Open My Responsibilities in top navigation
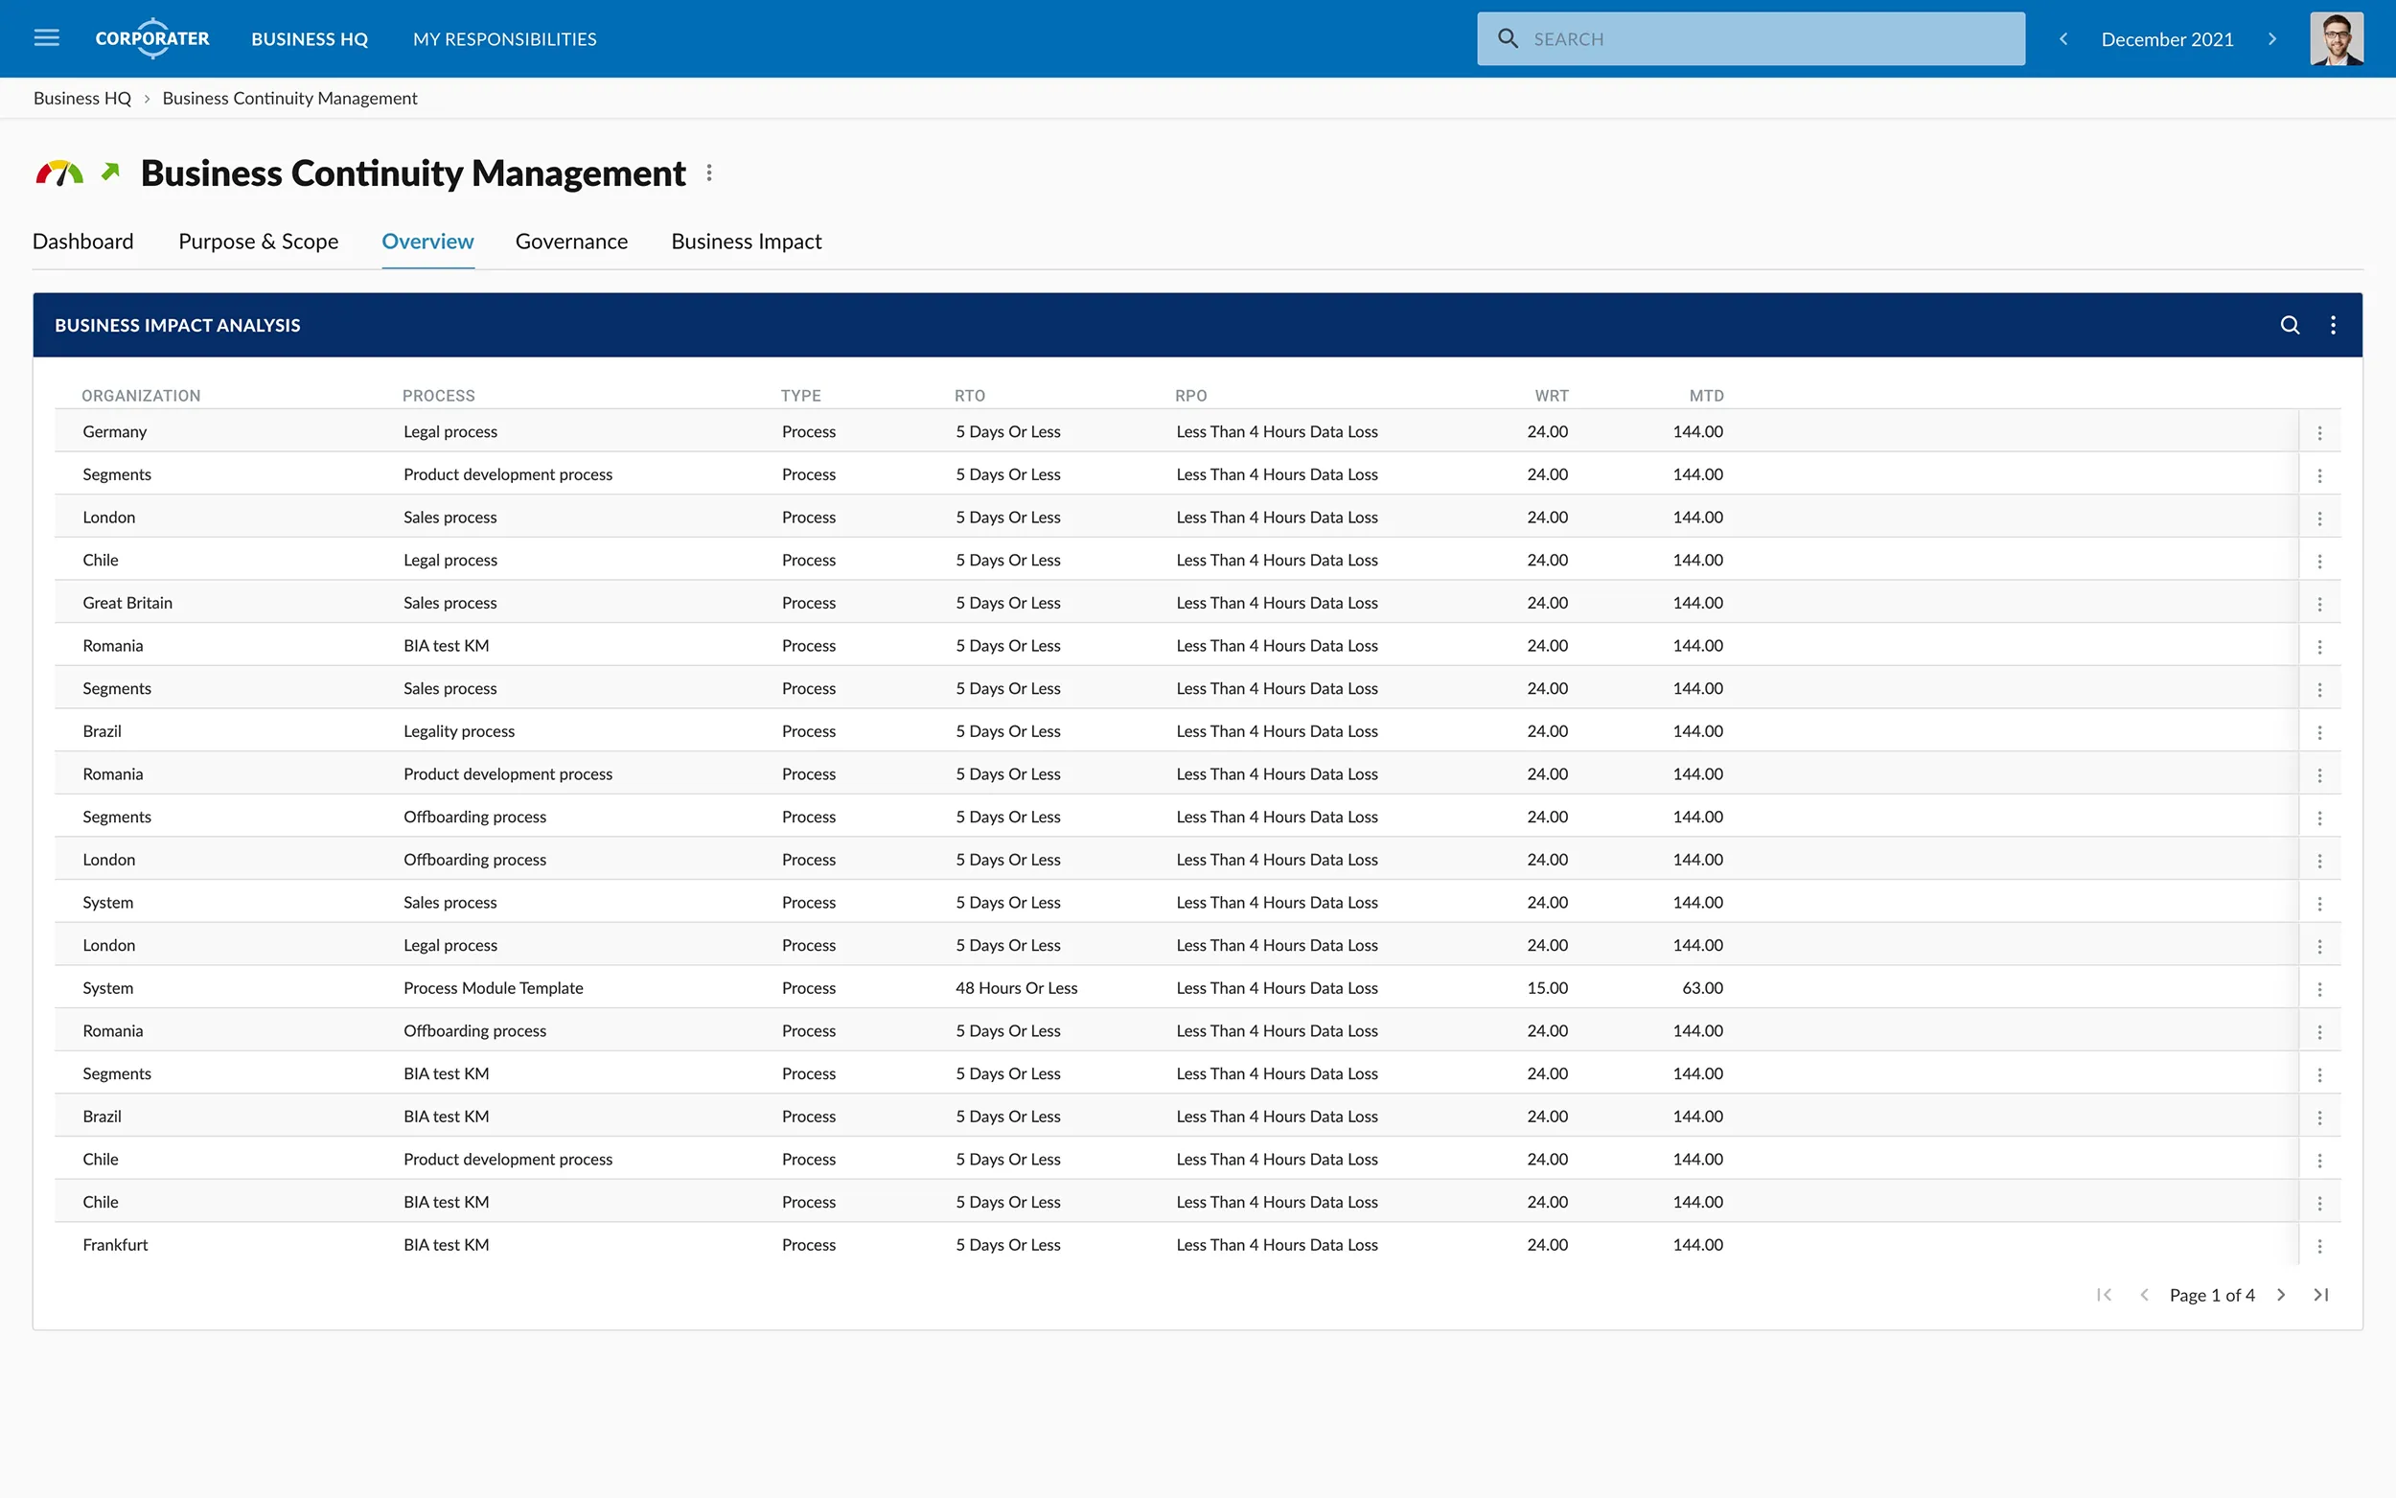 tap(504, 38)
